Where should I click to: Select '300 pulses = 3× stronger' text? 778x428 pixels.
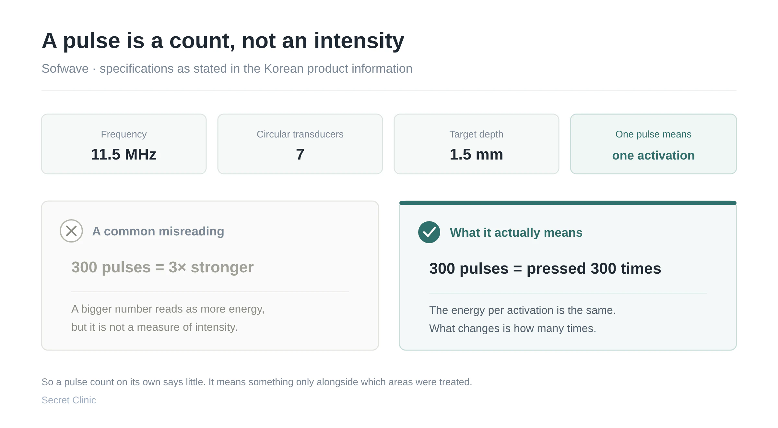point(162,267)
